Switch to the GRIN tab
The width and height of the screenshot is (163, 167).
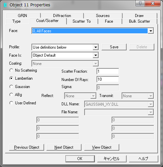pyautogui.click(x=22, y=16)
